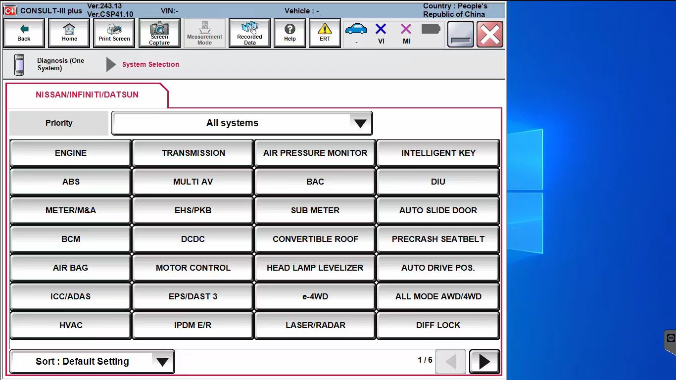Open the DIU system
Image resolution: width=676 pixels, height=380 pixels.
(x=438, y=182)
